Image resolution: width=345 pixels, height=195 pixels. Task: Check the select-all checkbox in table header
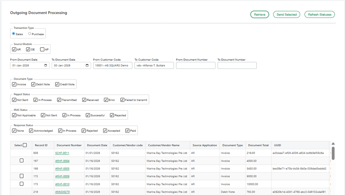25,145
